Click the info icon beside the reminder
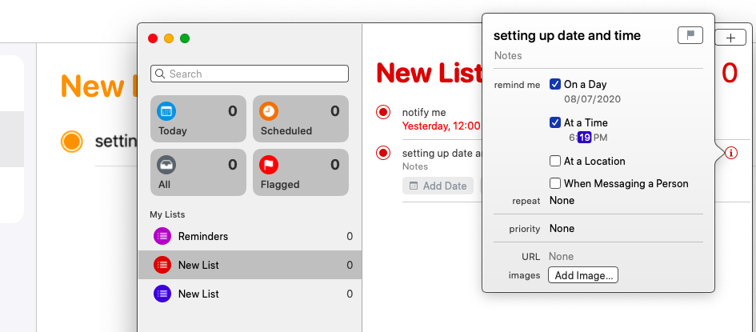The width and height of the screenshot is (756, 332). (x=730, y=153)
